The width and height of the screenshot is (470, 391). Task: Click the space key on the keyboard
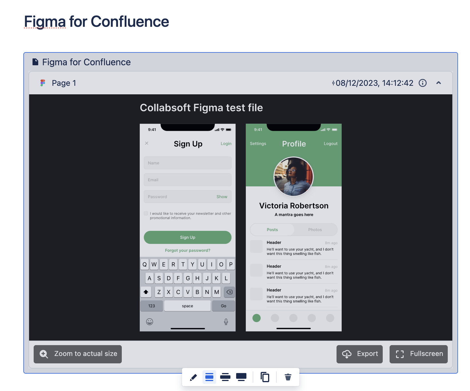(188, 306)
